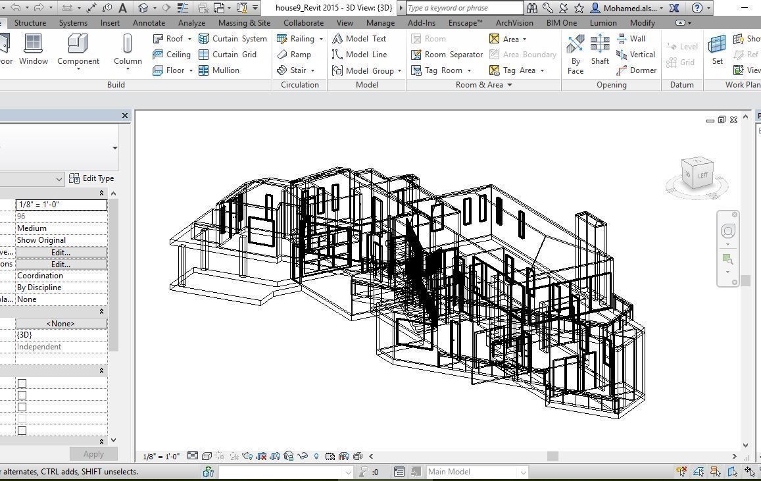
Task: Open the Roof tool dropdown arrow
Action: tap(190, 39)
